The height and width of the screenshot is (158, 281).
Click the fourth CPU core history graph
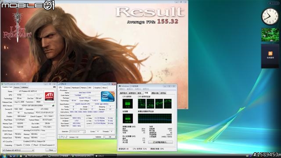pos(168,104)
